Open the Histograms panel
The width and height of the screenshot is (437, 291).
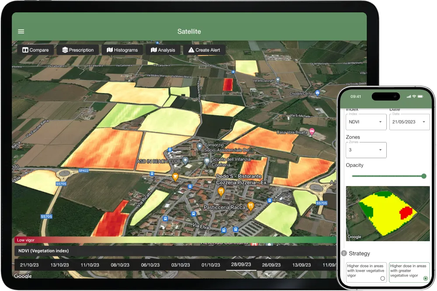tap(122, 50)
